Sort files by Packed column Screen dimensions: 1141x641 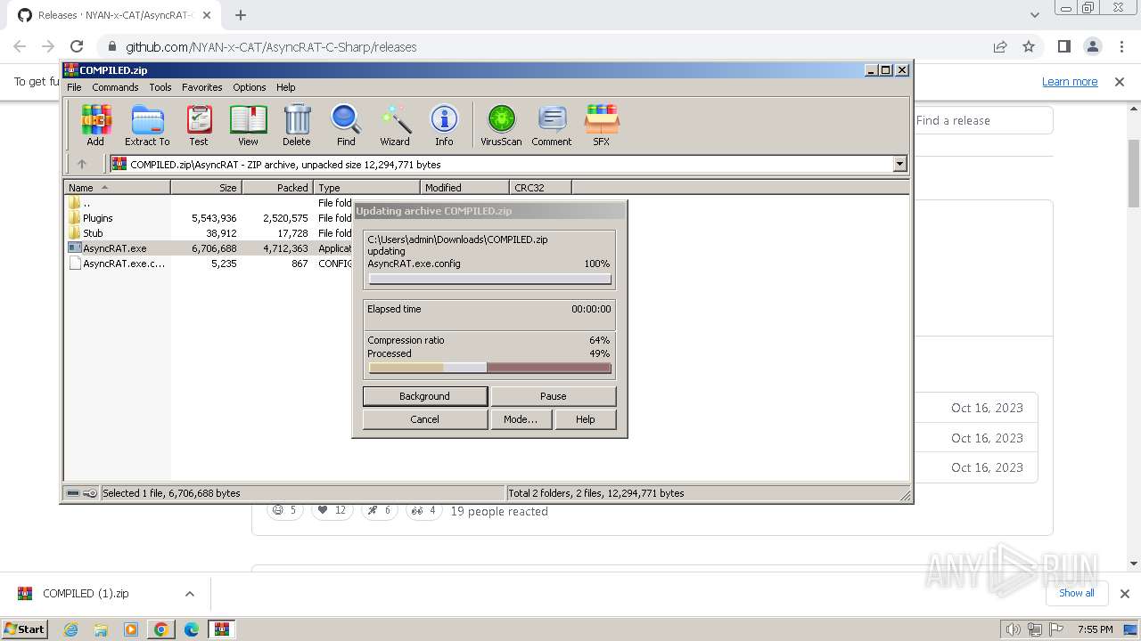click(x=277, y=187)
